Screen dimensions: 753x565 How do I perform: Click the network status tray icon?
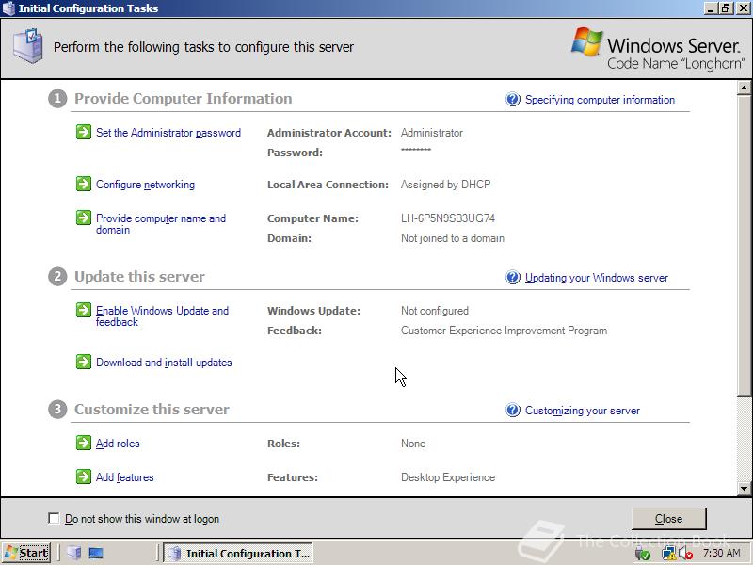[x=668, y=554]
